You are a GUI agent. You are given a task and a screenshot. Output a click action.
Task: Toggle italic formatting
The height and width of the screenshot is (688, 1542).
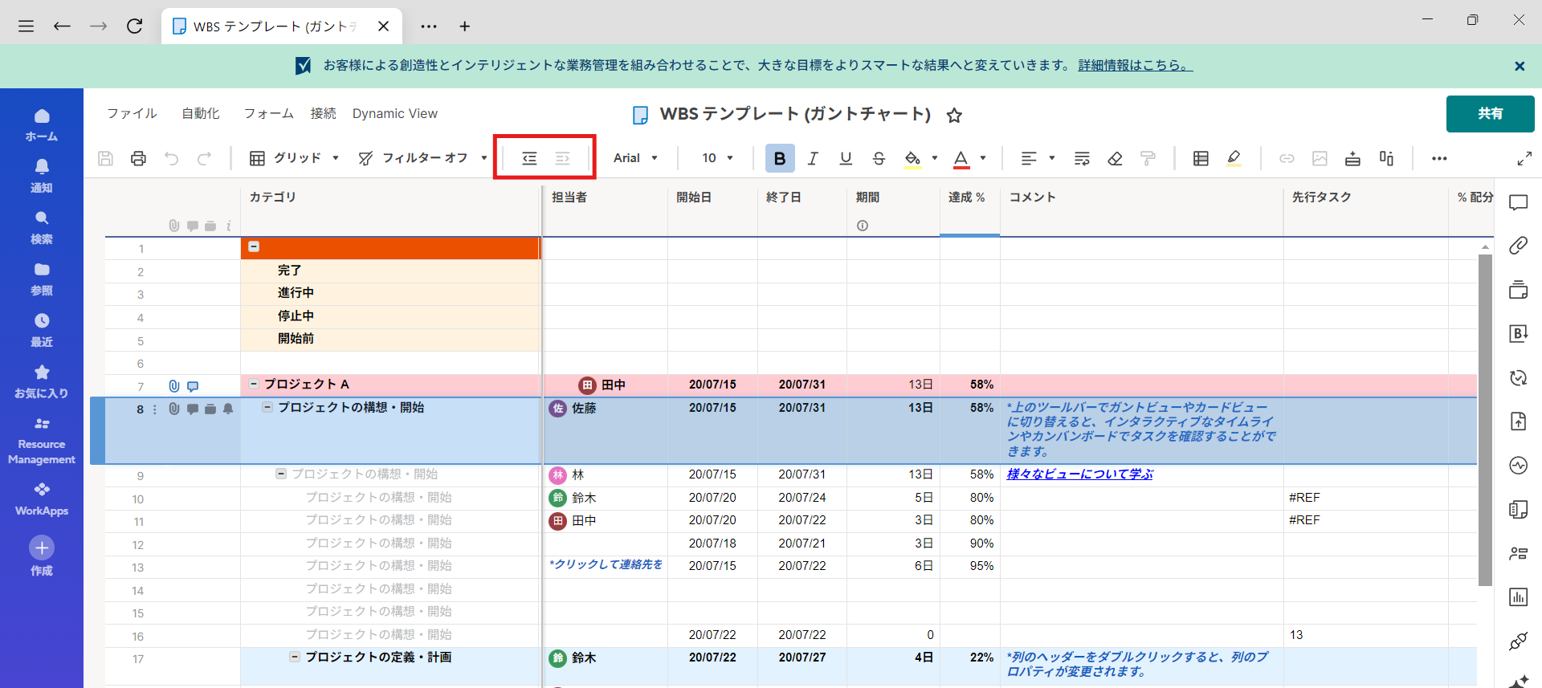813,158
